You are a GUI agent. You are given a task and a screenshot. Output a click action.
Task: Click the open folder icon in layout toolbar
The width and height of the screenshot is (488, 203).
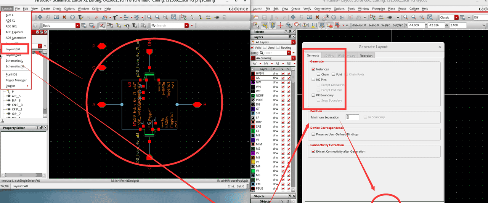click(x=256, y=17)
